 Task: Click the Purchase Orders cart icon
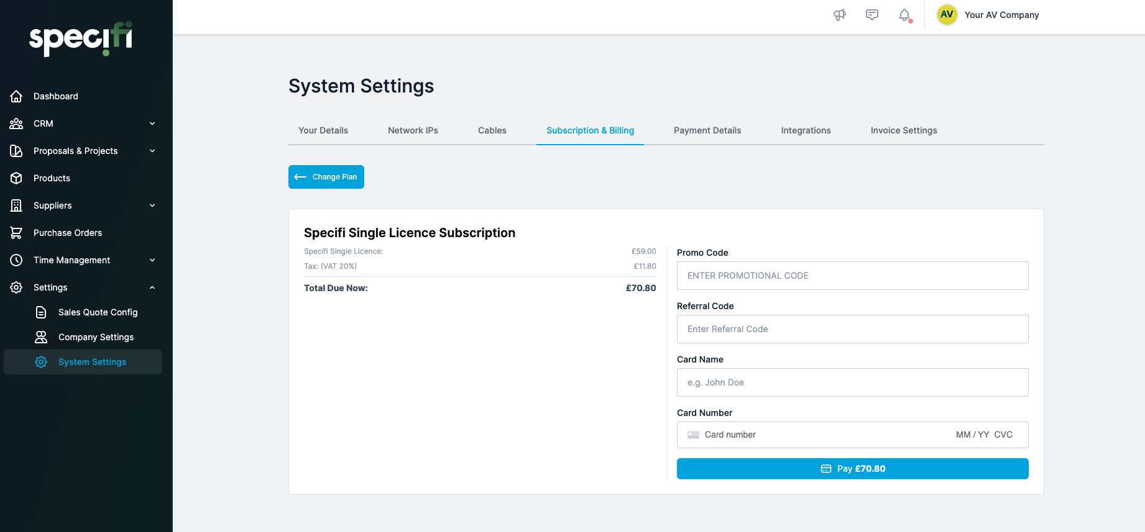pyautogui.click(x=17, y=233)
